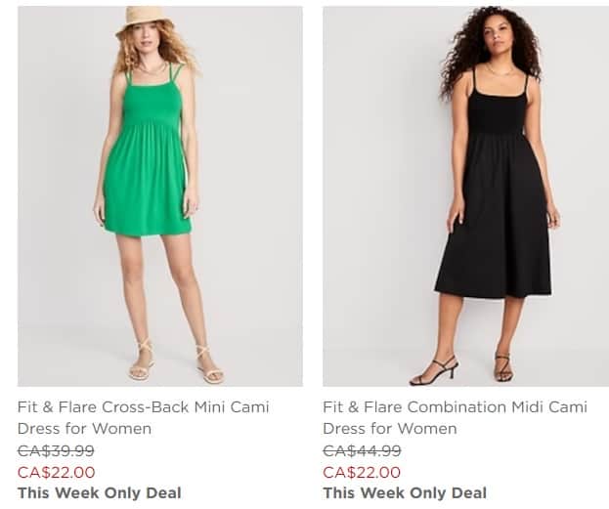The width and height of the screenshot is (609, 509).
Task: Click Fit & Flare Combination Midi Cami title
Action: pos(455,406)
